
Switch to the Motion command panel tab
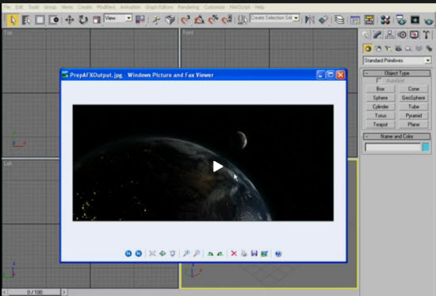(402, 35)
